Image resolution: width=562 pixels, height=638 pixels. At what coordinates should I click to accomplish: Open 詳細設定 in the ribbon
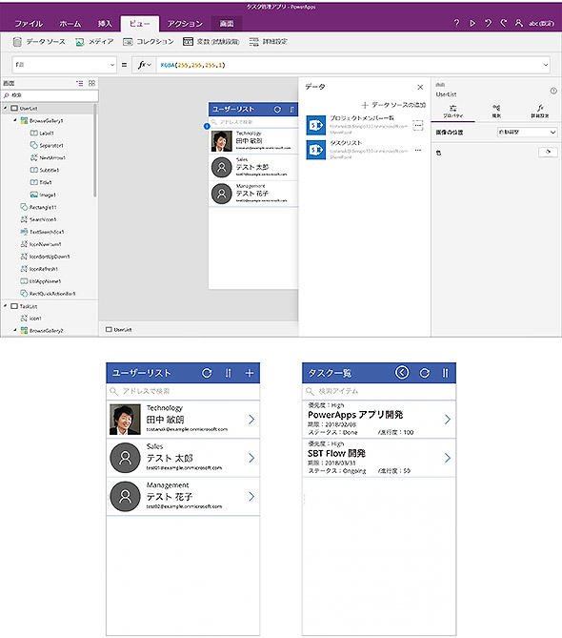(x=269, y=42)
